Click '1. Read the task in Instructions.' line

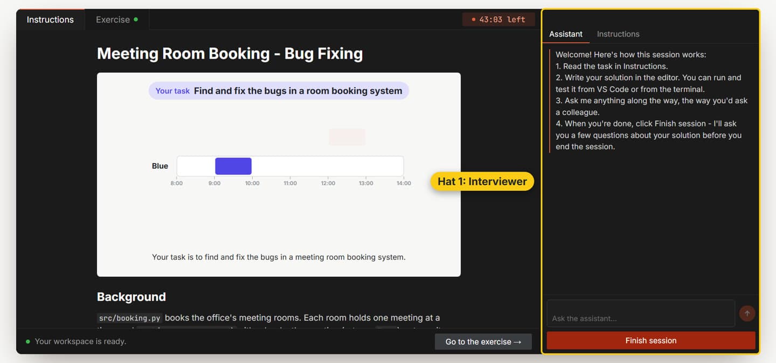[x=612, y=66]
